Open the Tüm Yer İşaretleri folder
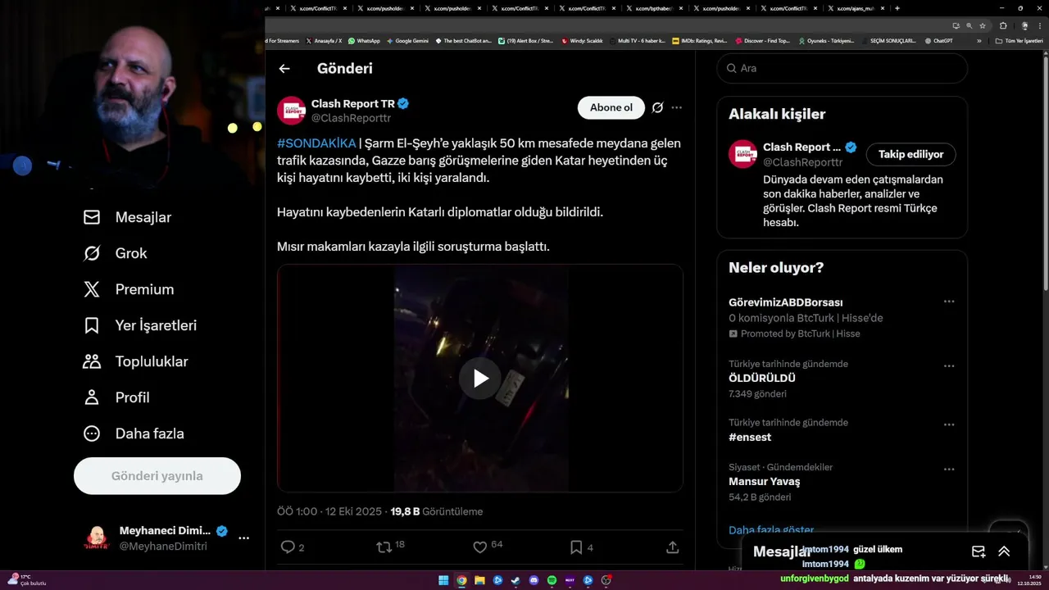This screenshot has width=1049, height=590. point(1019,40)
